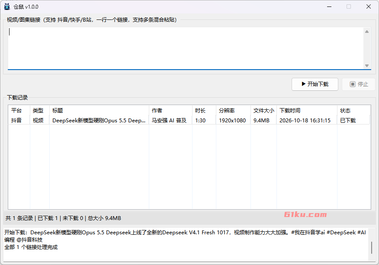Close the 仓鼠 window
This screenshot has height=265, width=379.
(x=368, y=7)
